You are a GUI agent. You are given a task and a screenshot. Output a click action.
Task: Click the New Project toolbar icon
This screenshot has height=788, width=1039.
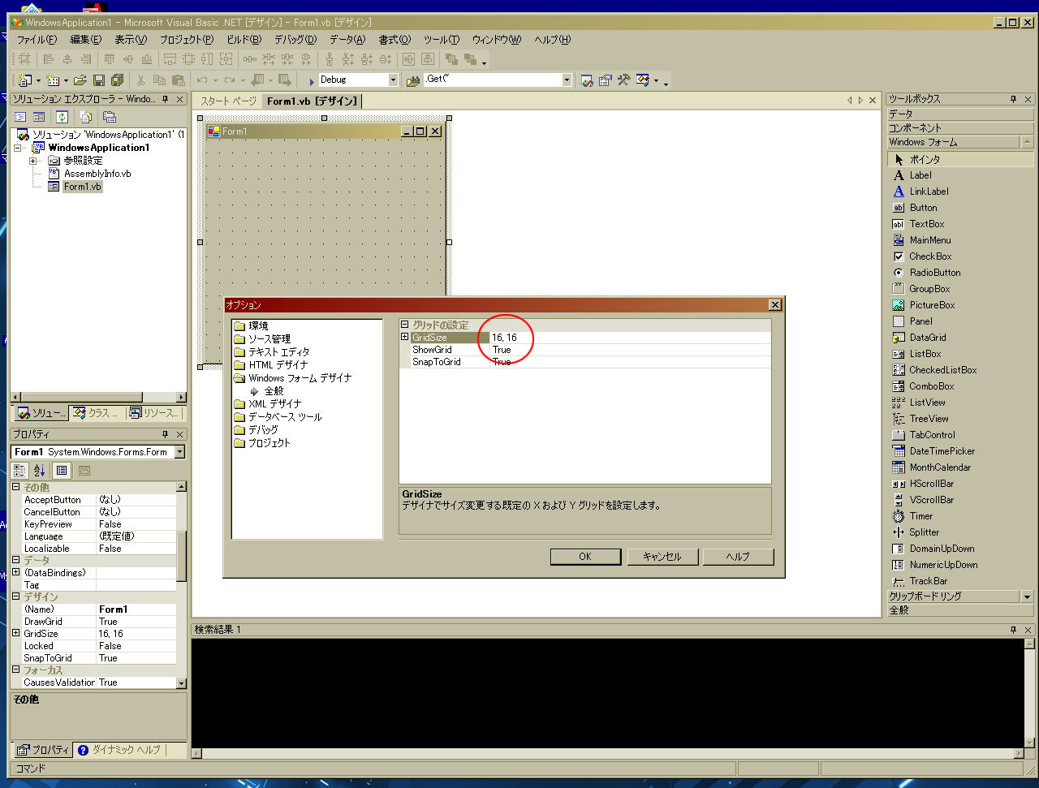point(25,80)
